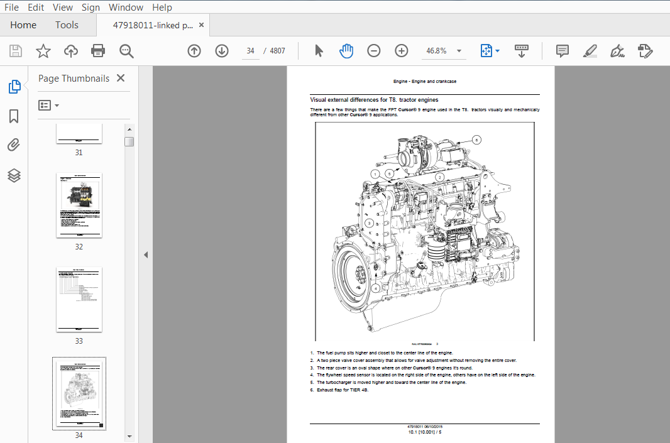Add document to starred bookmarks
Image resolution: width=670 pixels, height=443 pixels.
43,51
